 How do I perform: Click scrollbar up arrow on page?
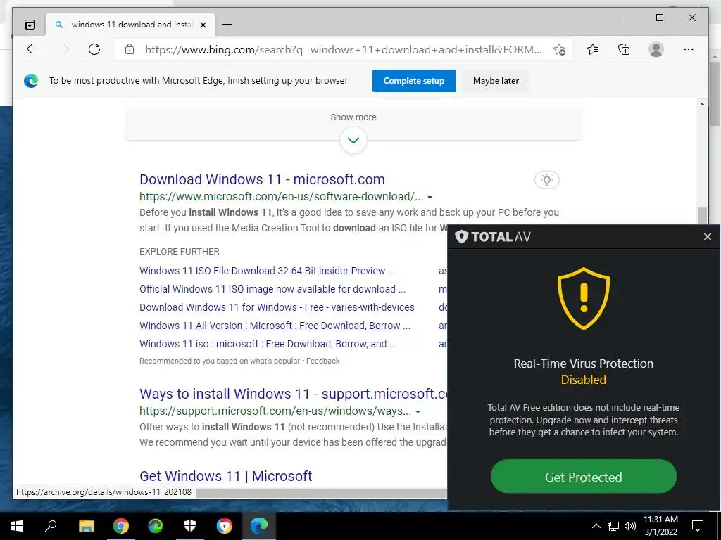point(702,104)
